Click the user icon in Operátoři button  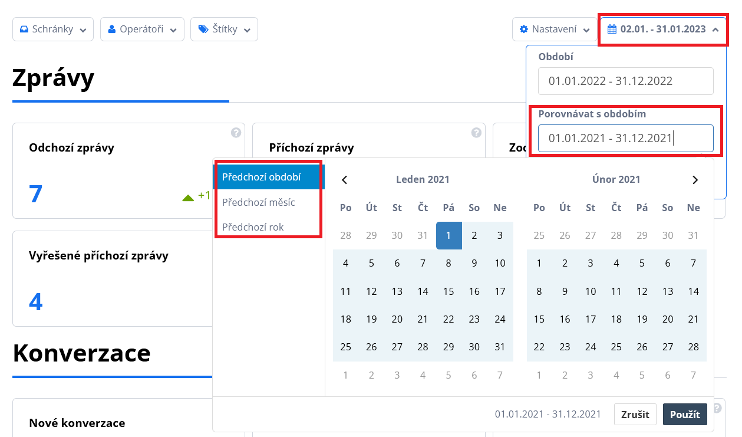(112, 29)
